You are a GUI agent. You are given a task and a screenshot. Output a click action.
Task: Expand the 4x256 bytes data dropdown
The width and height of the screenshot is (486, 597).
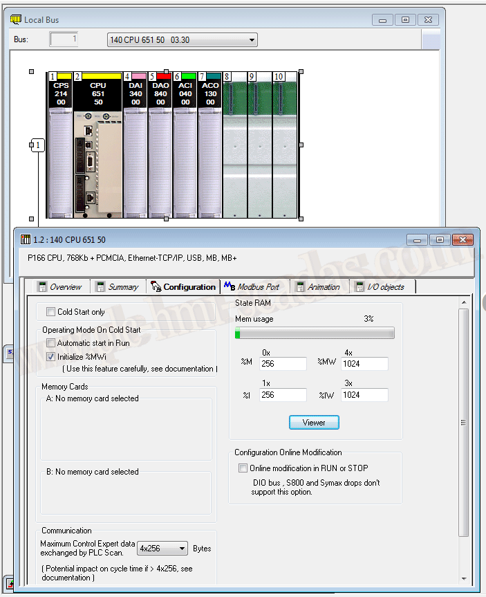tap(162, 549)
